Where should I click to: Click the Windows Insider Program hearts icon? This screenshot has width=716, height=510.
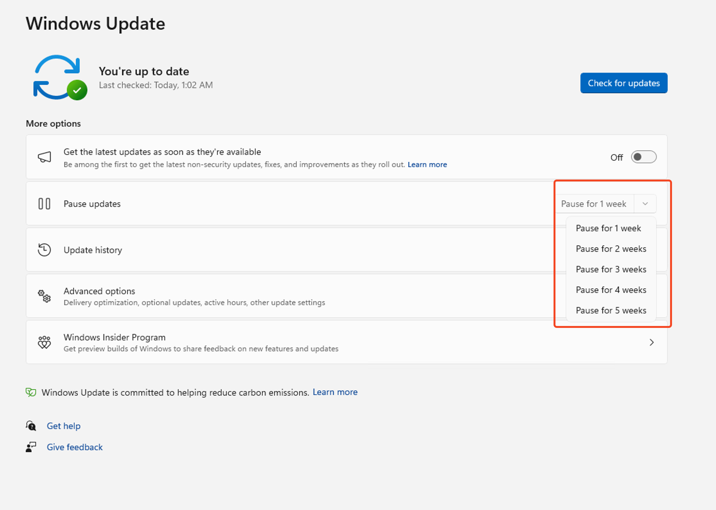[44, 342]
